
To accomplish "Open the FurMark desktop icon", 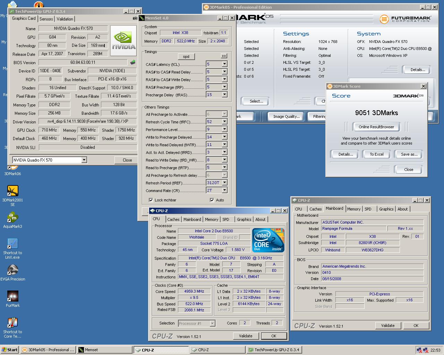I will pyautogui.click(x=12, y=296).
